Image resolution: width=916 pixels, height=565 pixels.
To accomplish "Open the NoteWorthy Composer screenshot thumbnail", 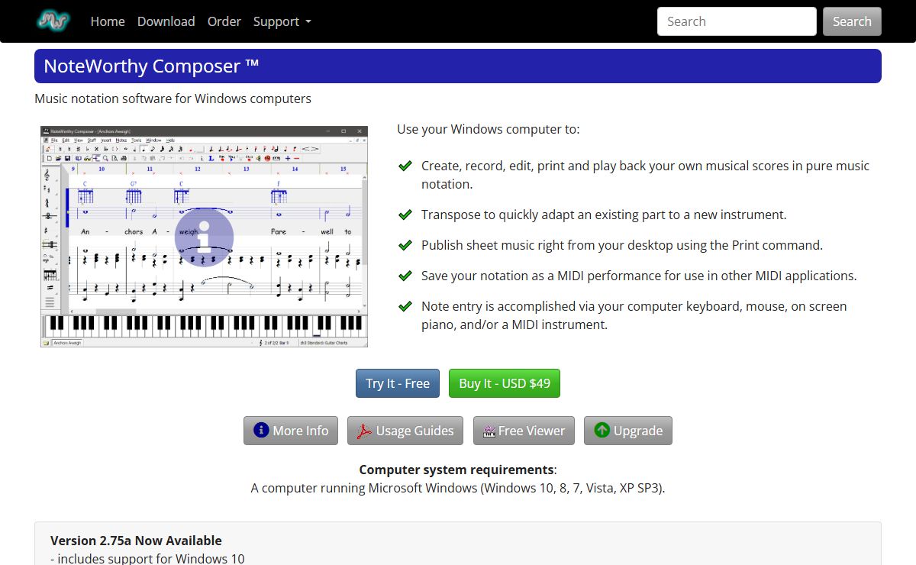I will click(204, 237).
